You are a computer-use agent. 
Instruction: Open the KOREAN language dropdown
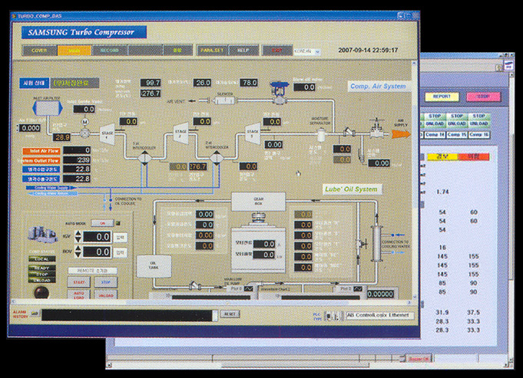pyautogui.click(x=307, y=51)
